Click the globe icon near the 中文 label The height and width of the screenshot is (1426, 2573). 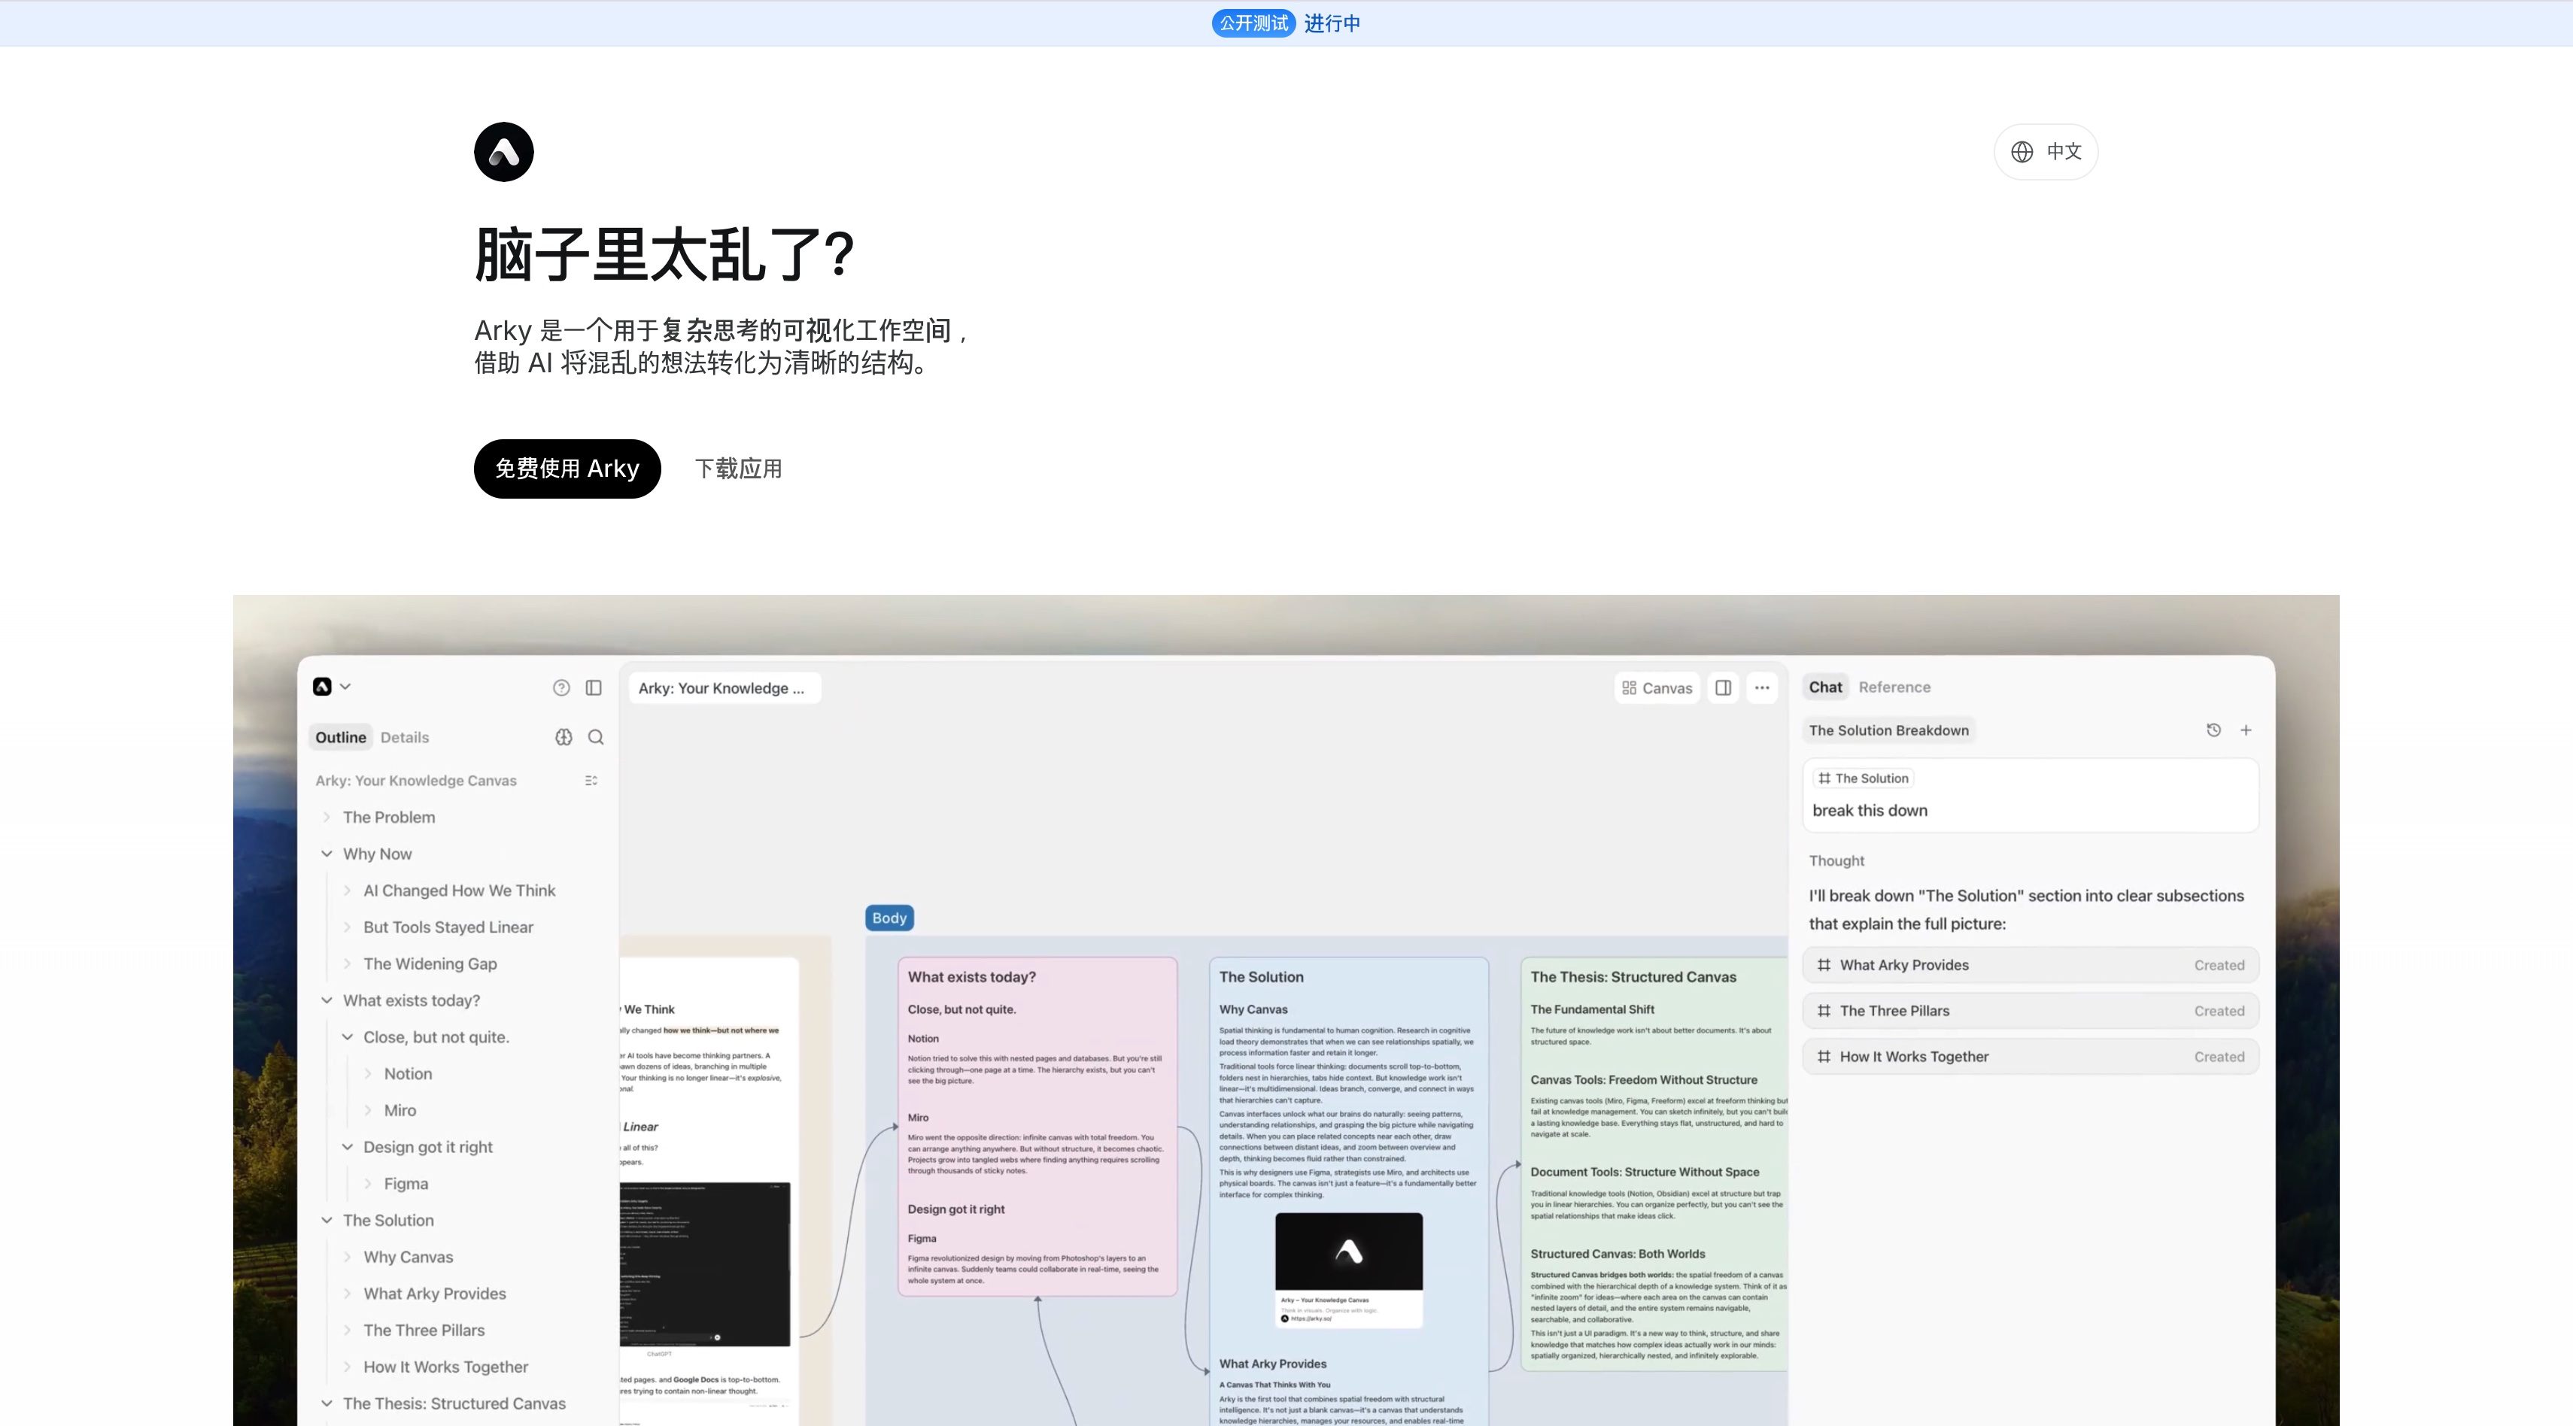[2022, 150]
